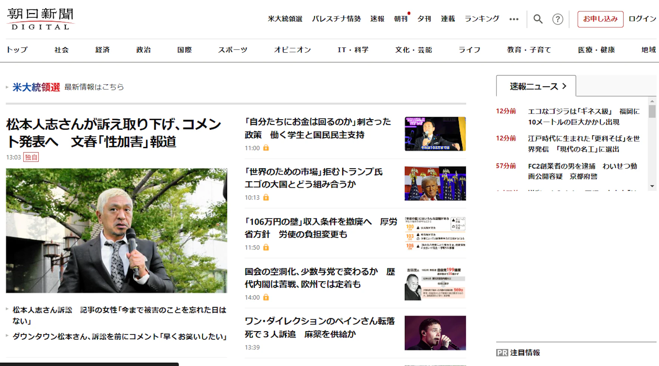Click lock icon beside 10:13 article
Image resolution: width=659 pixels, height=366 pixels.
coord(266,197)
